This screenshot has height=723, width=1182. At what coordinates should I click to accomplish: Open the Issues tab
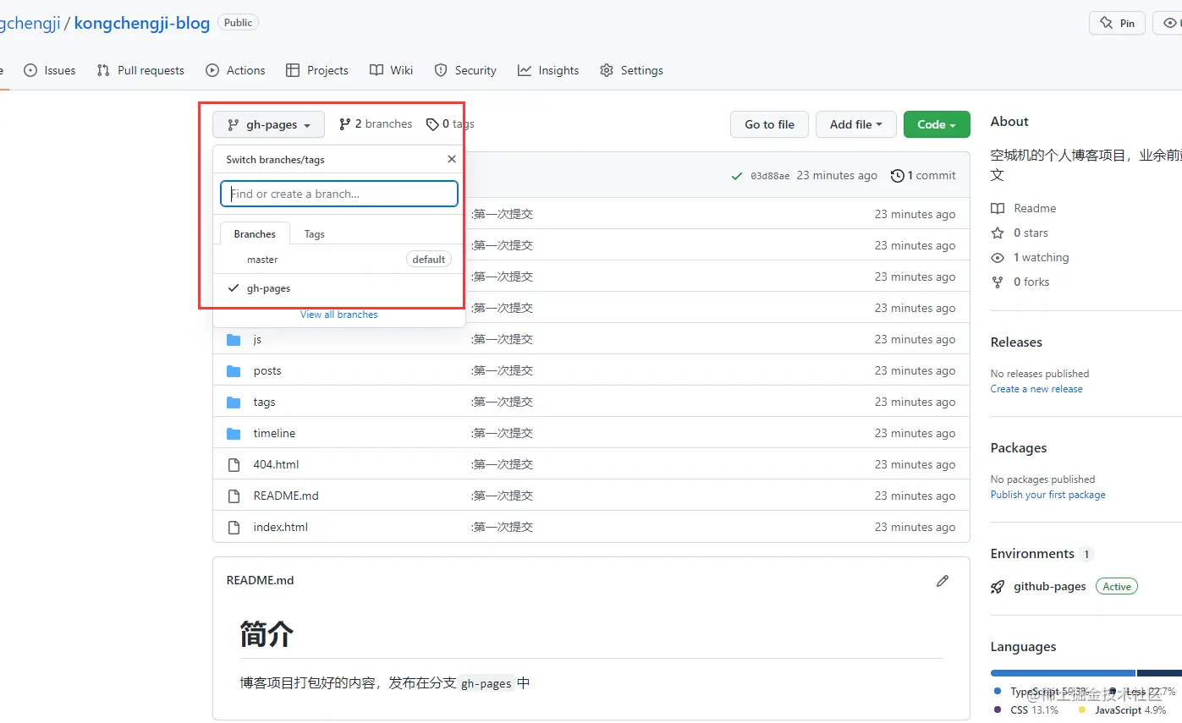tap(50, 70)
